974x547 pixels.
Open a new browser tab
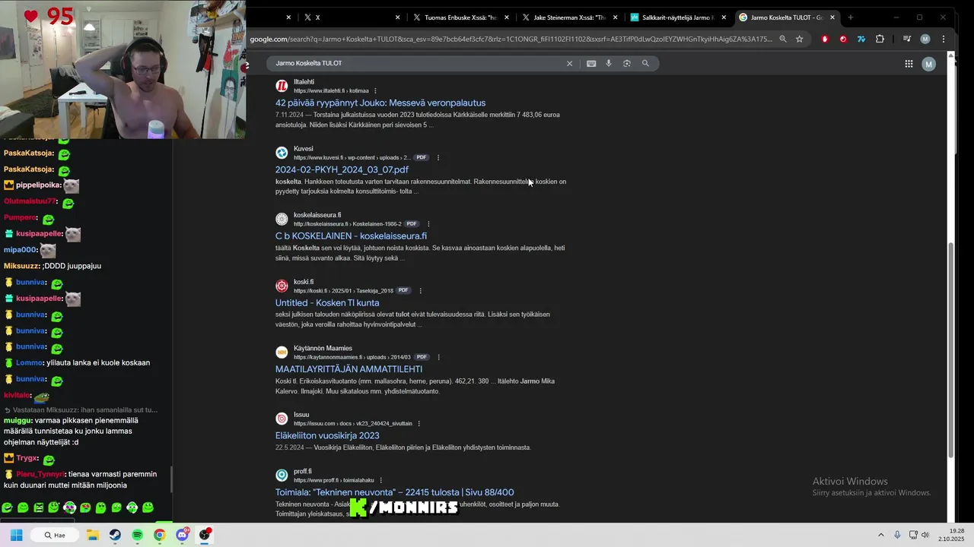click(851, 17)
